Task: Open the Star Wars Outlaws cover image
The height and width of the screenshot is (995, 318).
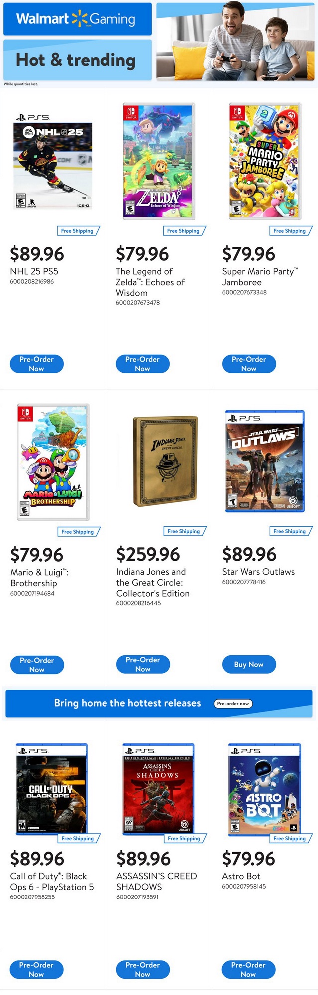Action: [265, 461]
